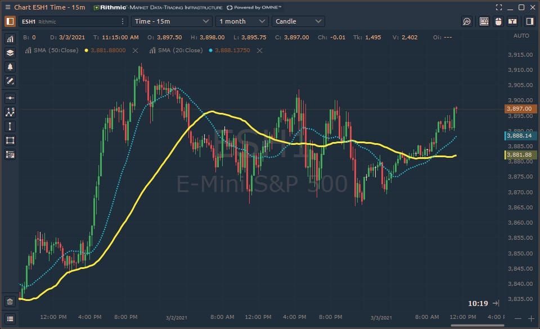The image size is (540, 329).
Task: Select the rectangle drawing tool
Action: (10, 140)
